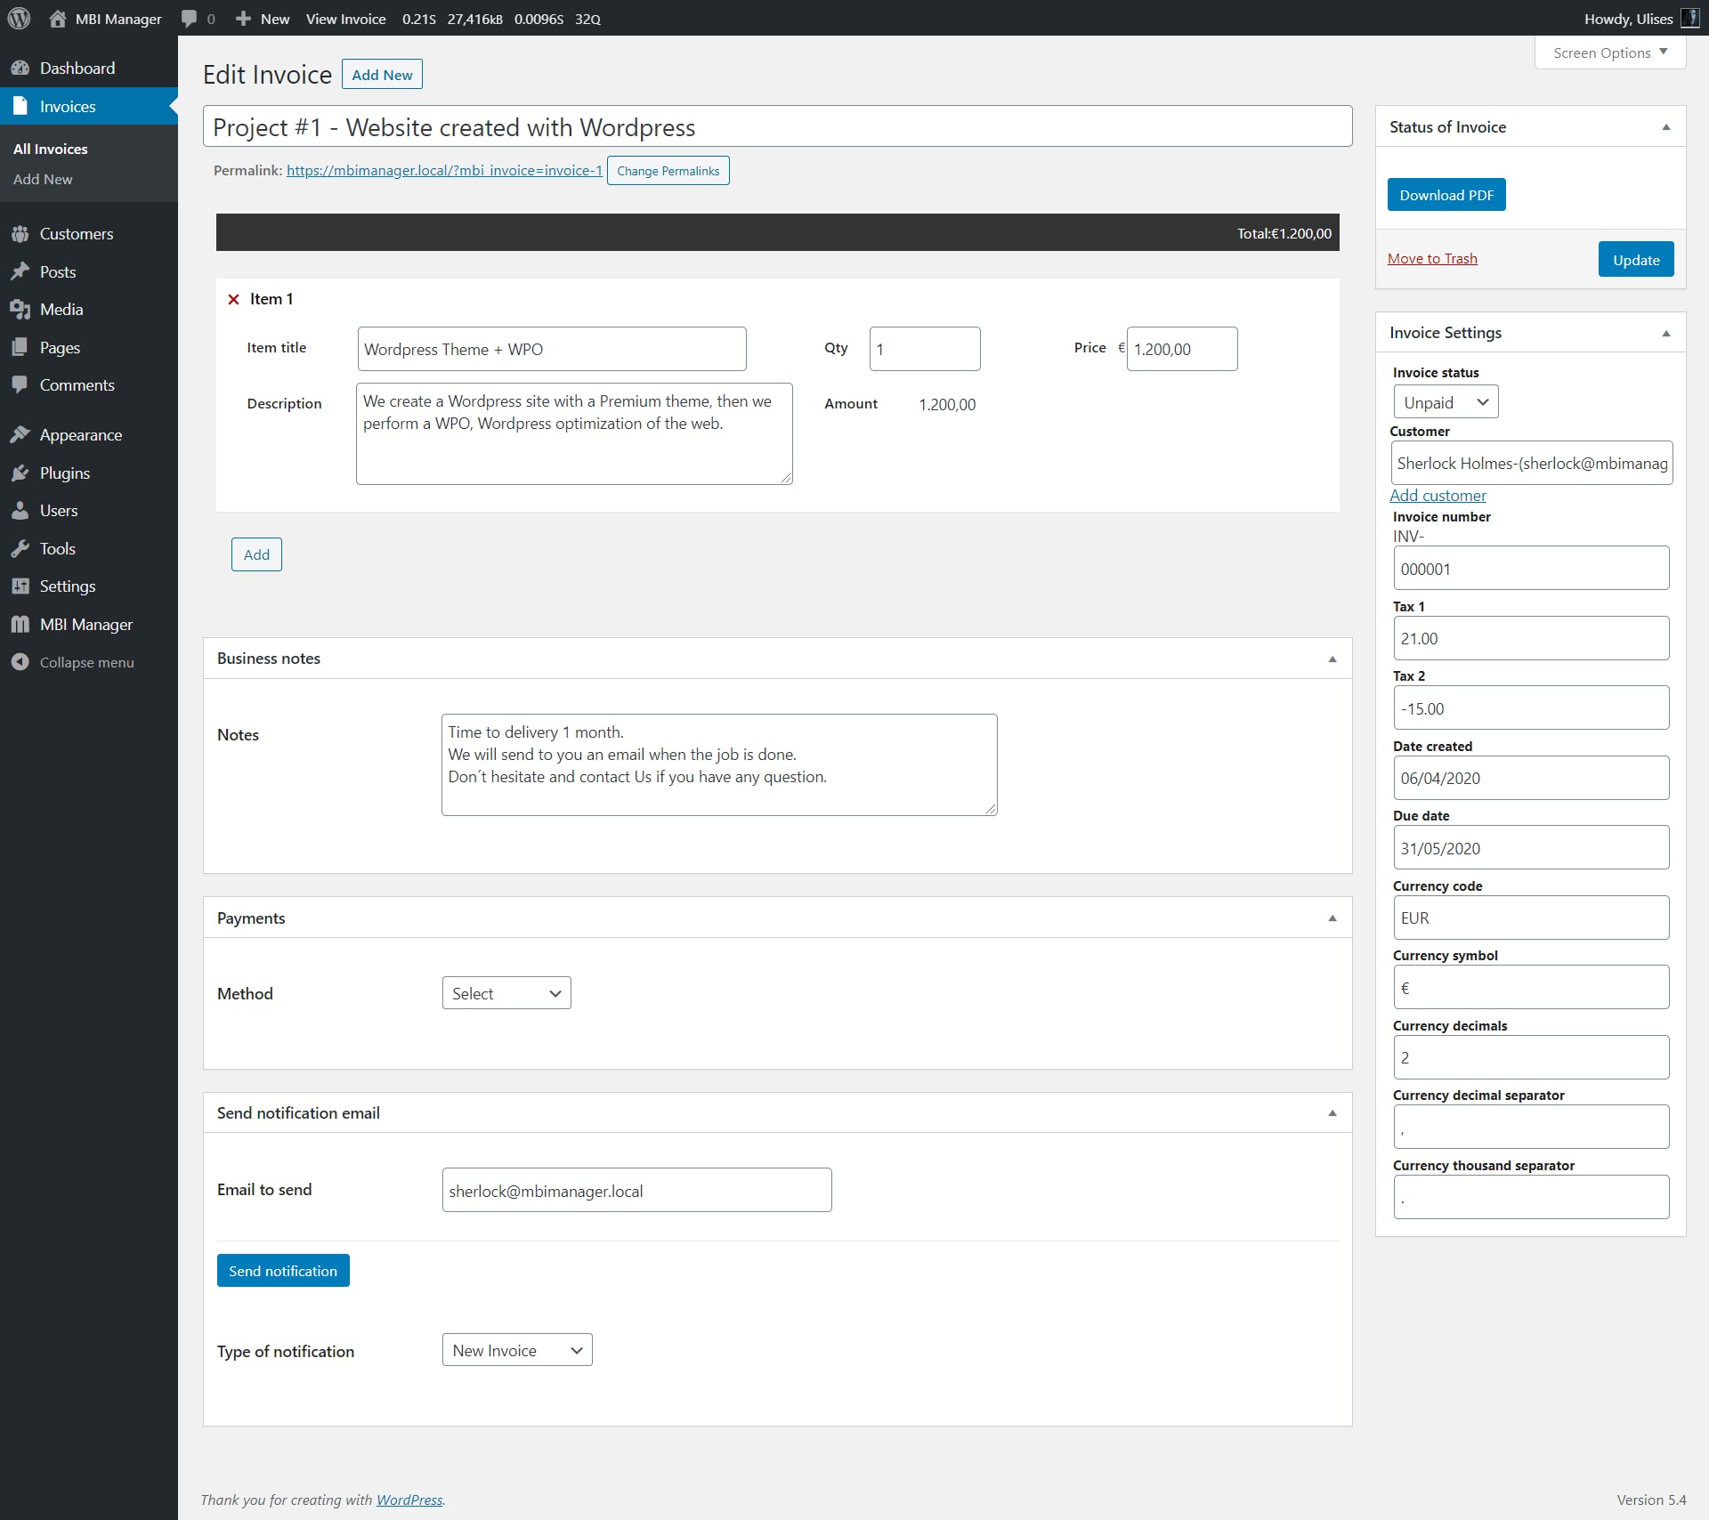1709x1520 pixels.
Task: Click the WordPress logo icon
Action: pyautogui.click(x=19, y=19)
